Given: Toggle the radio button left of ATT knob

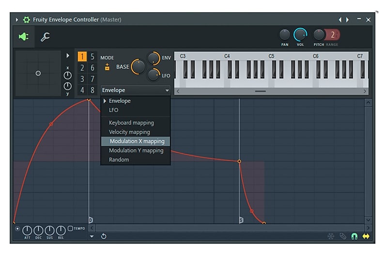Looking at the screenshot, I should coord(18,228).
